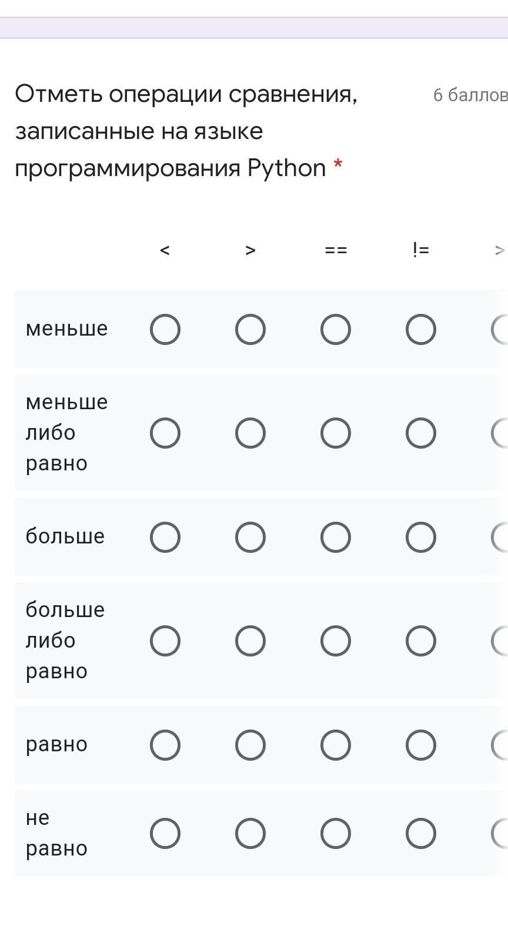Select '<' for 'меньше либо равно' row

165,433
